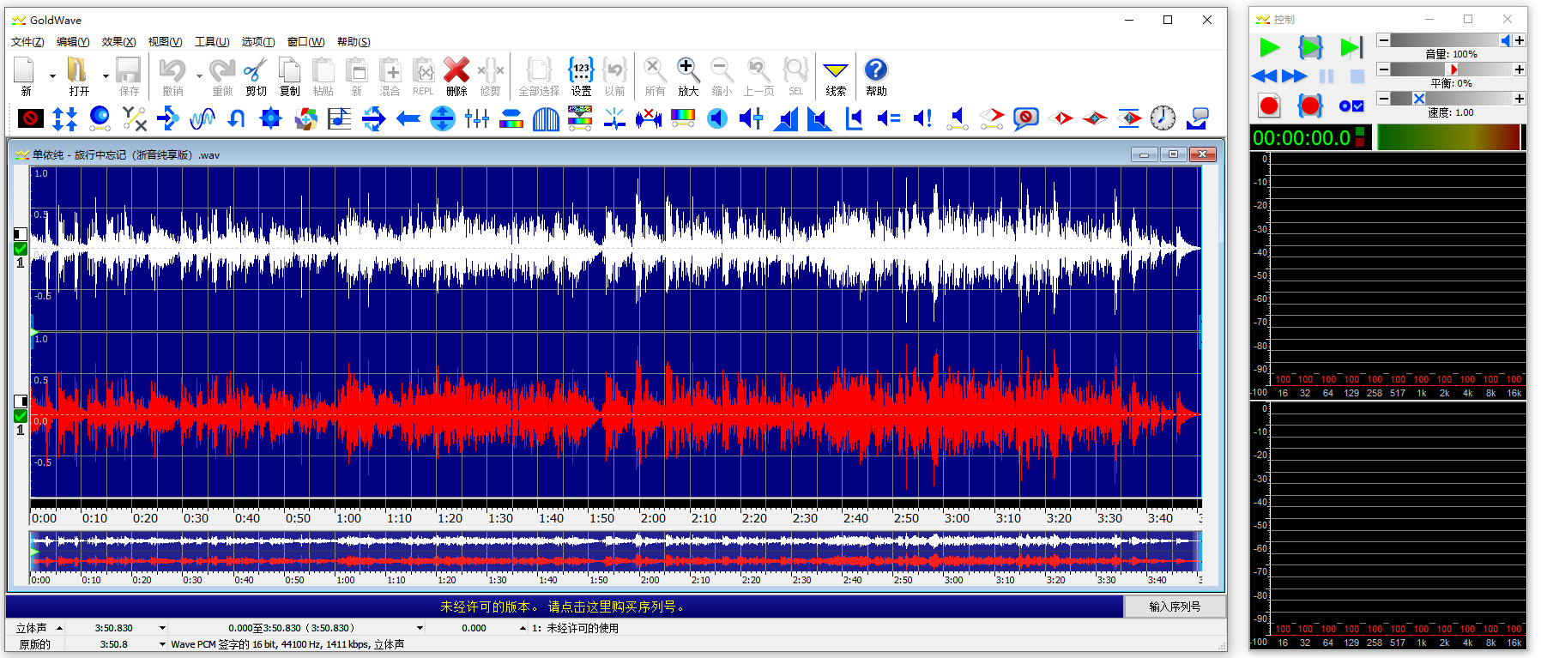Open help with the blue question mark icon
This screenshot has height=658, width=1541.
tap(876, 75)
